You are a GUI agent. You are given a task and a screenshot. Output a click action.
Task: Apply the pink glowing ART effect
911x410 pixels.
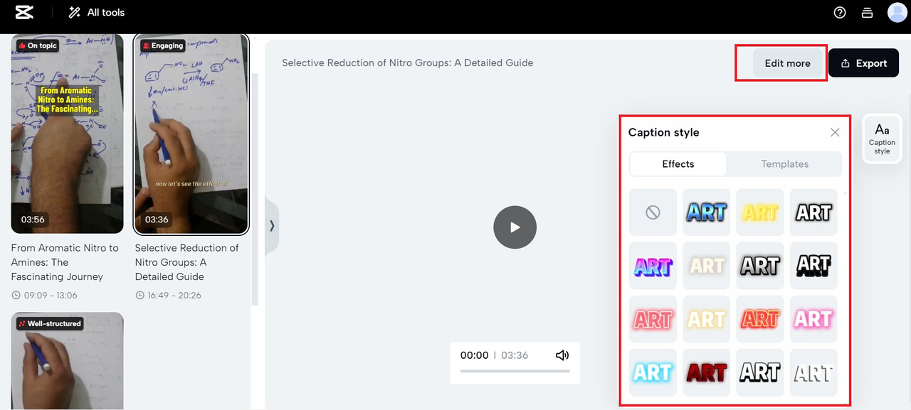[813, 319]
